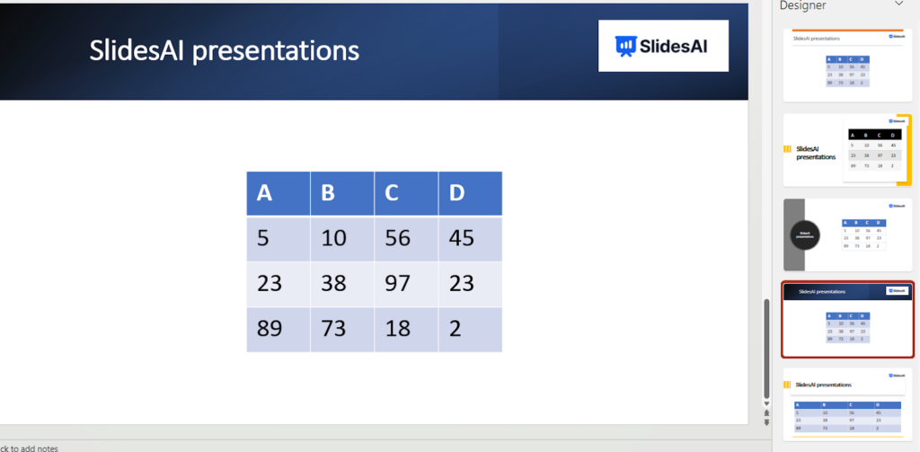Click the table cell containing 56
This screenshot has width=920, height=452.
pyautogui.click(x=406, y=239)
